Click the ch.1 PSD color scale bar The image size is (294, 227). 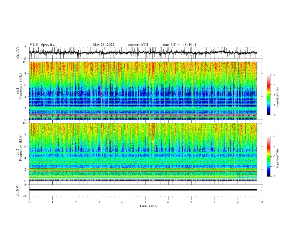coord(268,95)
